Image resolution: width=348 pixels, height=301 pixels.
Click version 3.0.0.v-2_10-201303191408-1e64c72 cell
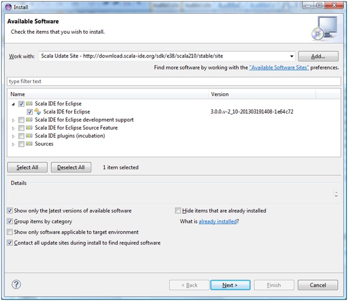pyautogui.click(x=252, y=112)
